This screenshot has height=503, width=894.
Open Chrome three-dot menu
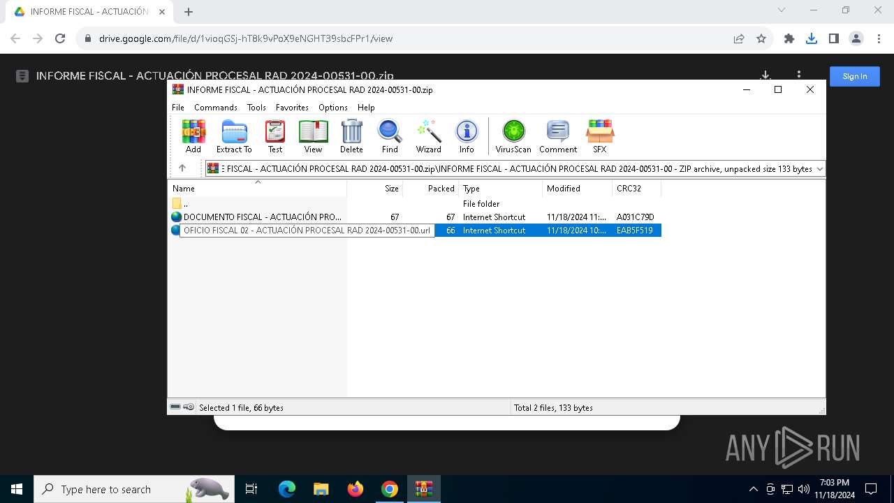(879, 38)
